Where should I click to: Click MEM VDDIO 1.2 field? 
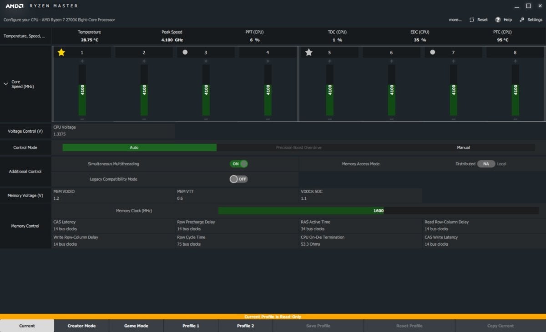tap(113, 195)
